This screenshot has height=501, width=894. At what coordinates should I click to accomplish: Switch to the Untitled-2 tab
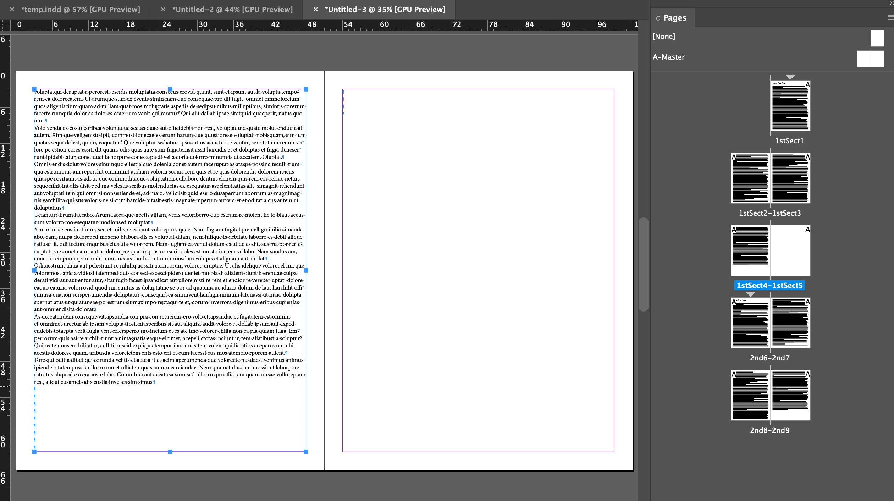(232, 10)
